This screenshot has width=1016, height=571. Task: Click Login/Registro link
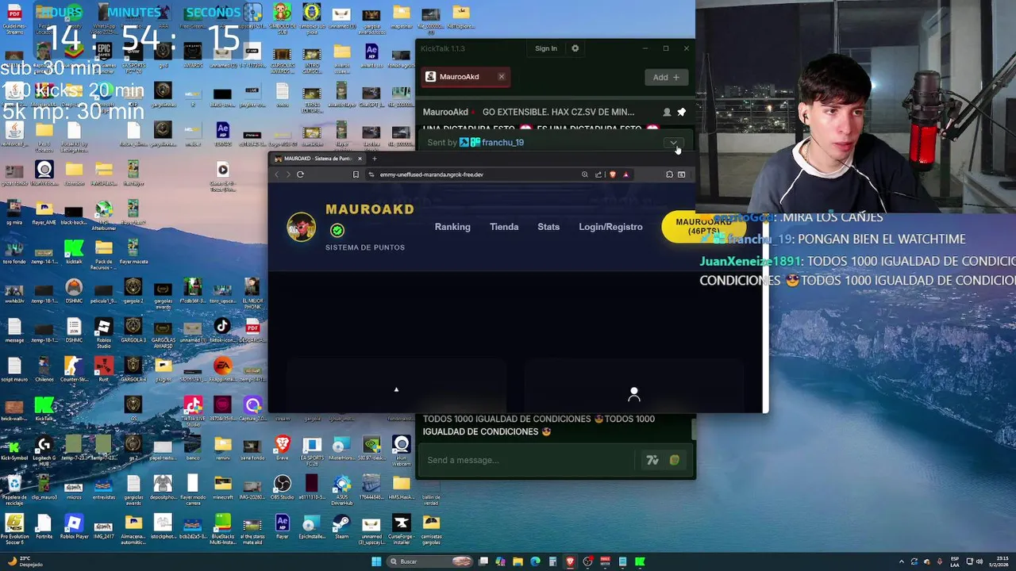point(610,227)
